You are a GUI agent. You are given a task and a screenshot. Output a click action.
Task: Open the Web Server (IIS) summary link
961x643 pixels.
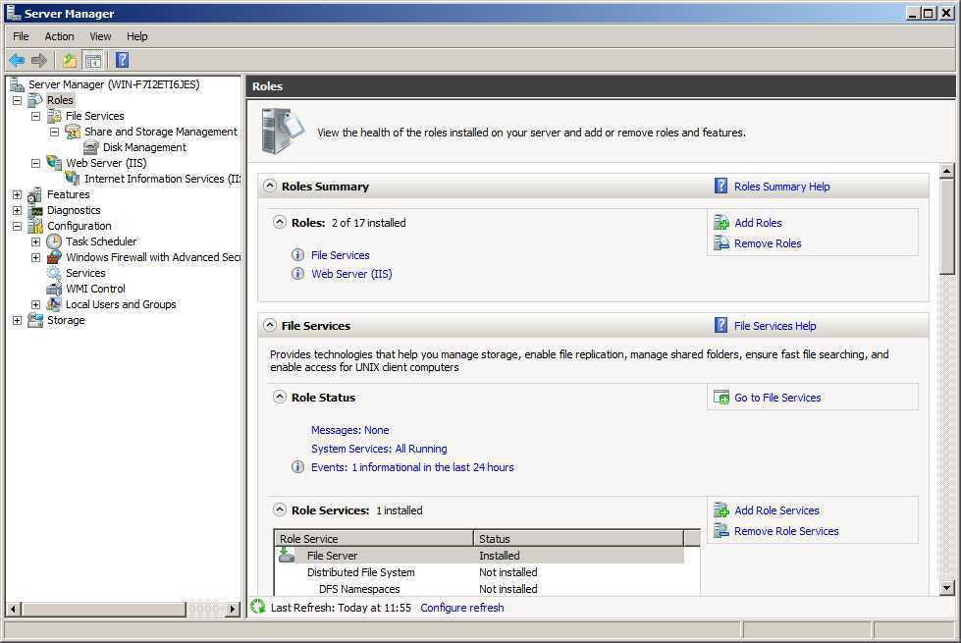pyautogui.click(x=351, y=274)
